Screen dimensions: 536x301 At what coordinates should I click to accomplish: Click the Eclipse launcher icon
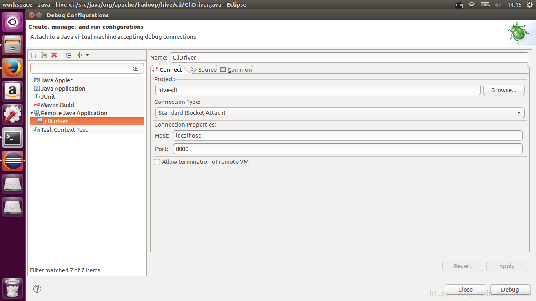tap(13, 161)
